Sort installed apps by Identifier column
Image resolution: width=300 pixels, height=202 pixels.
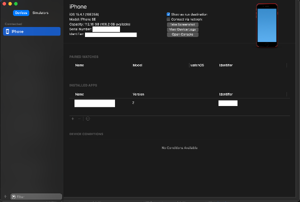click(226, 94)
